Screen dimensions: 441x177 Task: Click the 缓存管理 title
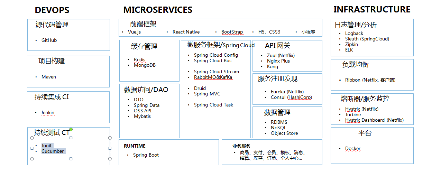[144, 46]
